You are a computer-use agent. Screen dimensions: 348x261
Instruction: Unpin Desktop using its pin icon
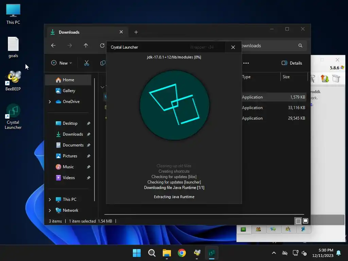89,123
